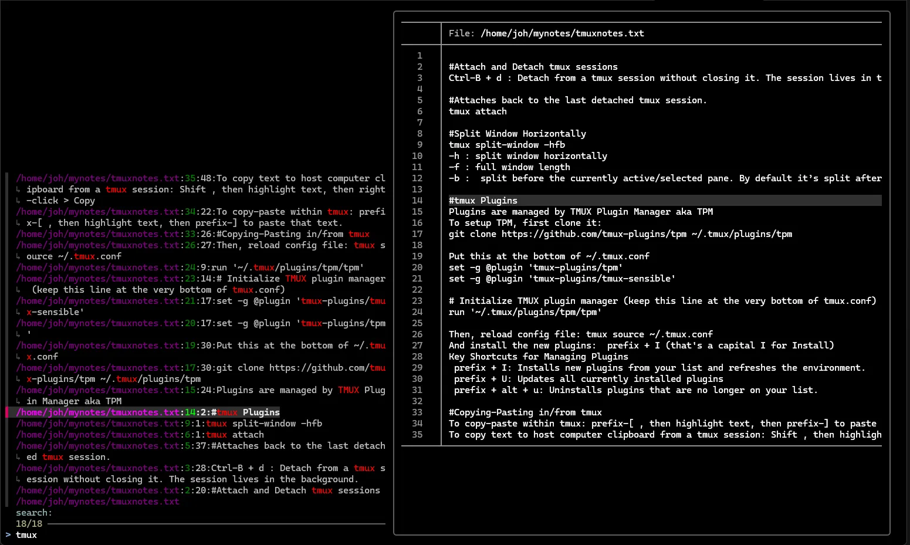
Task: Click the search query input containing tmux
Action: pos(26,535)
